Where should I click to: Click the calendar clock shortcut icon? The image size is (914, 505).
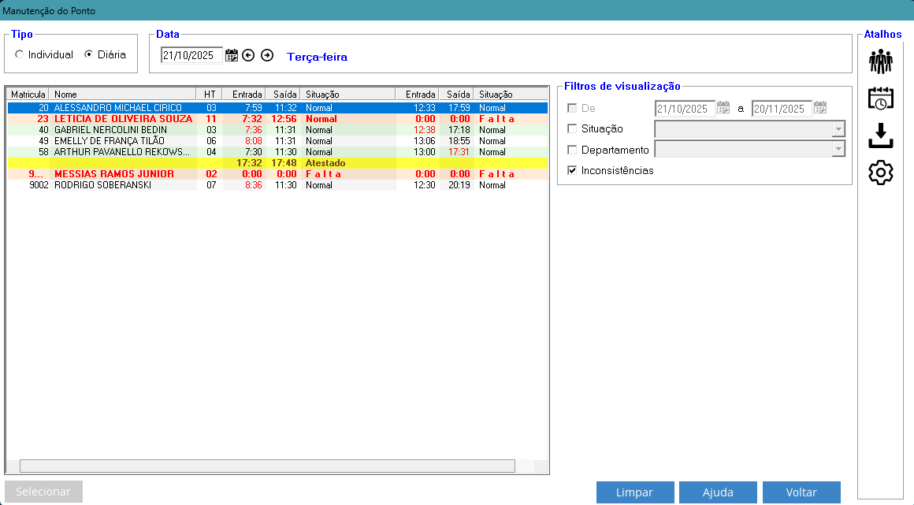point(880,98)
